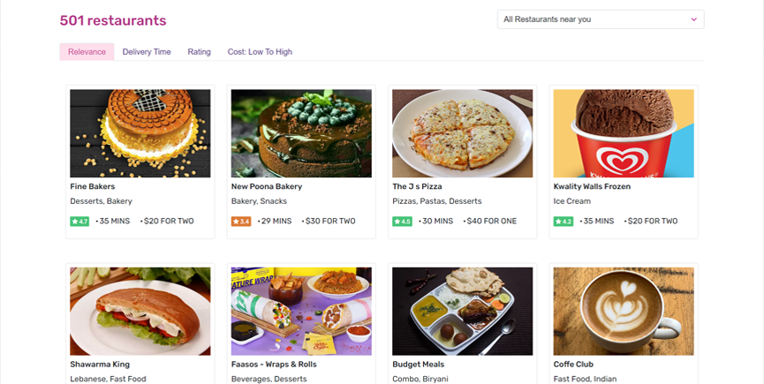Click the Fine Bakers cake thumbnail
This screenshot has width=764, height=384.
click(x=140, y=133)
